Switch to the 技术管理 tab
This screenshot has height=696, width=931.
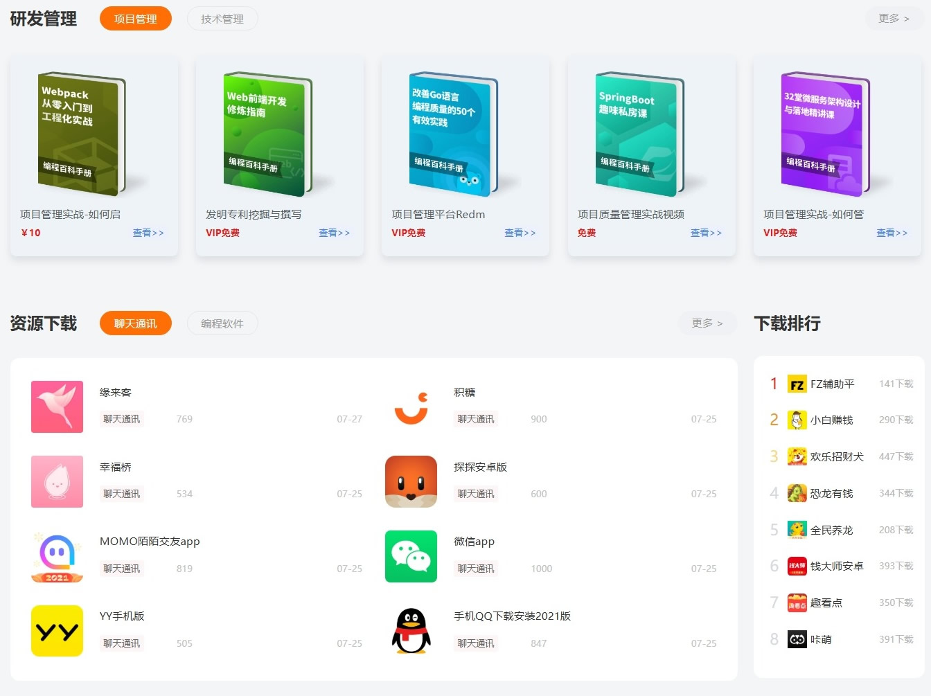[x=222, y=19]
